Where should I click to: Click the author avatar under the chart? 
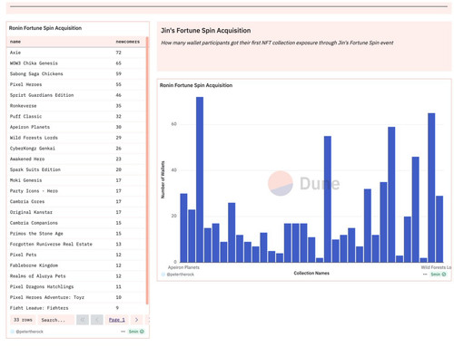tap(163, 275)
